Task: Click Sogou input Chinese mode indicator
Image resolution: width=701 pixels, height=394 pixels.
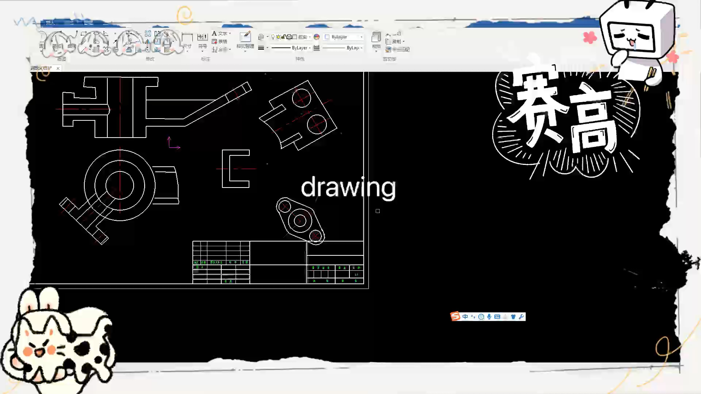Action: point(465,317)
